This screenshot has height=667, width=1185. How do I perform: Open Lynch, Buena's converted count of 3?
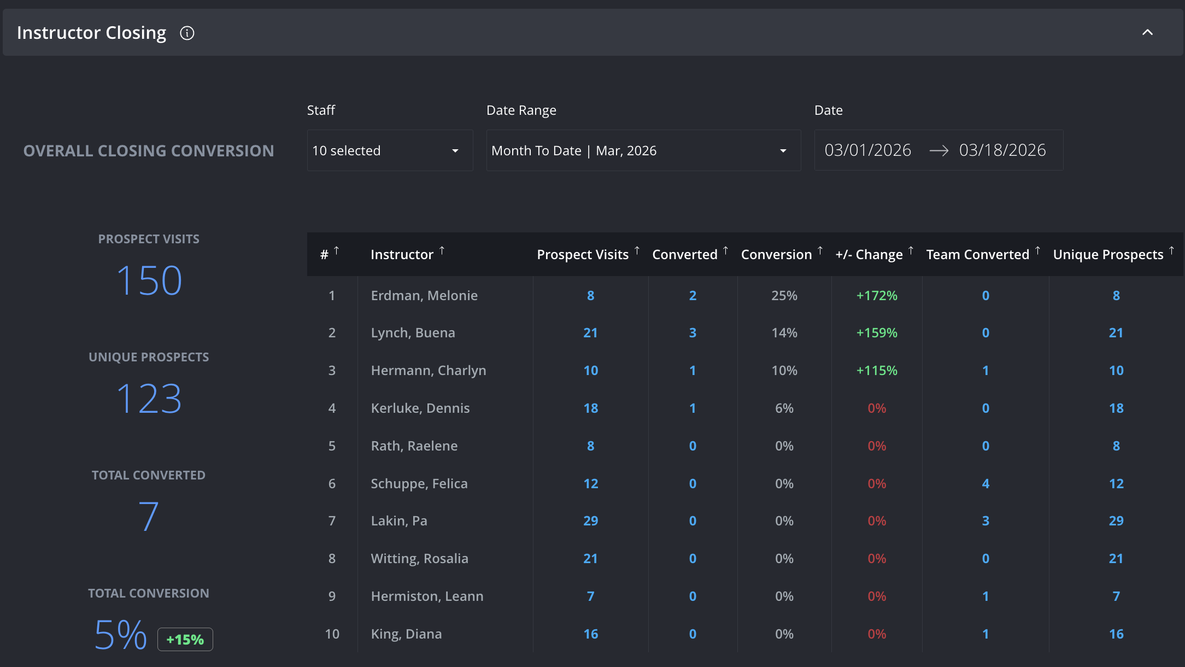tap(693, 333)
